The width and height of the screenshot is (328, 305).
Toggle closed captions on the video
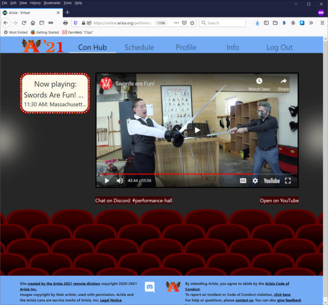pyautogui.click(x=243, y=181)
